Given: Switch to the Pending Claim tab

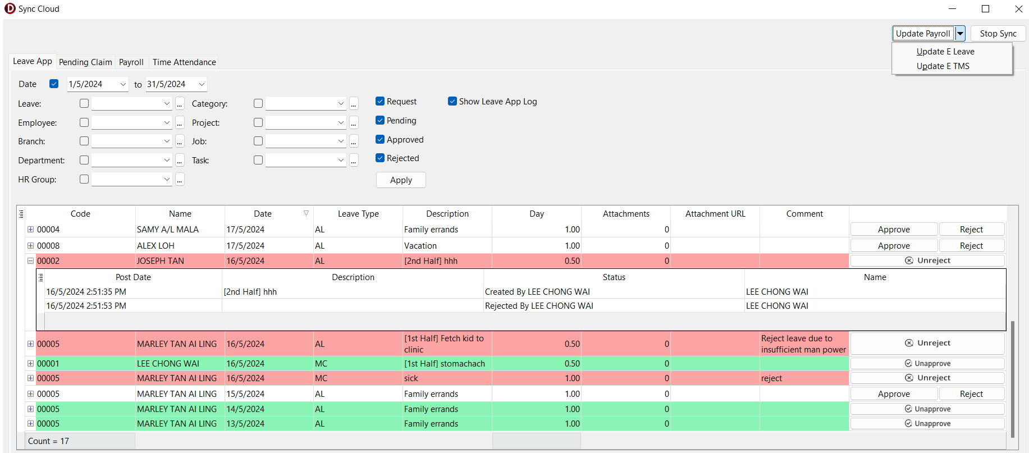Looking at the screenshot, I should 85,62.
